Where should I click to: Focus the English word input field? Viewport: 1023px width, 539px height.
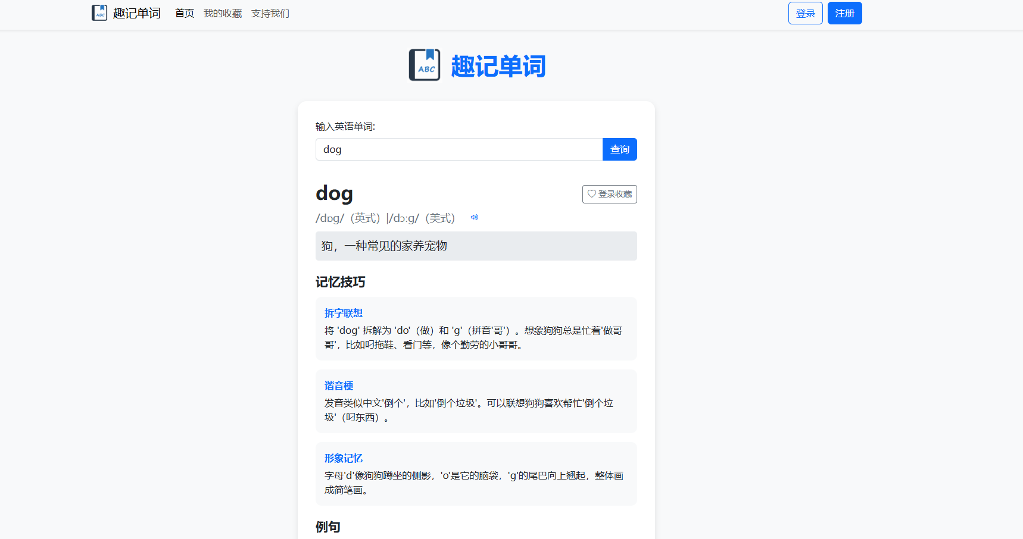(459, 149)
